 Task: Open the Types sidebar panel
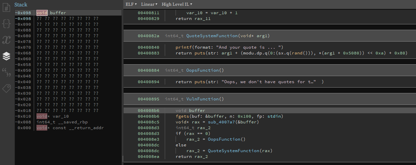click(6, 23)
